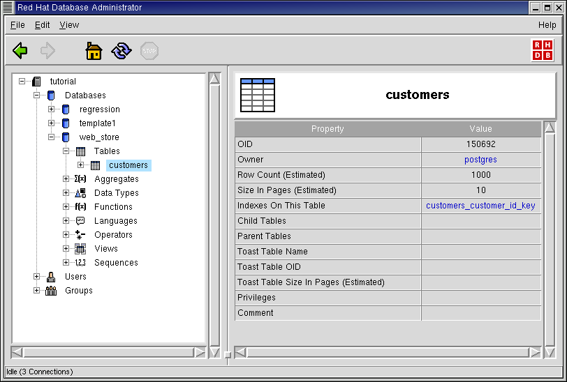Viewport: 567px width, 382px height.
Task: Expand the Data Types node
Action: point(66,193)
